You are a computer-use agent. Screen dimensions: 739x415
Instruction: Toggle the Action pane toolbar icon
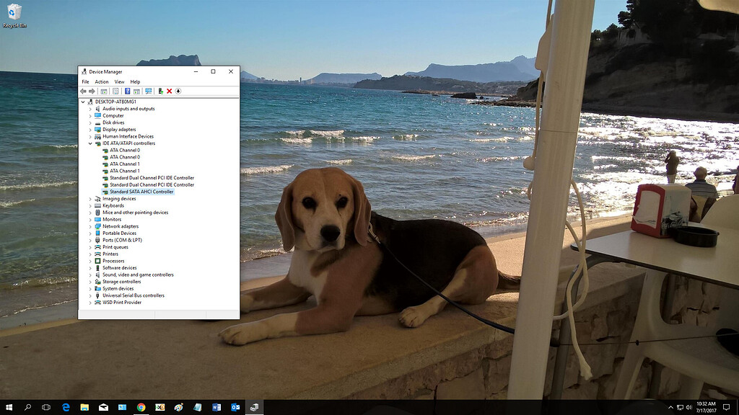click(136, 92)
